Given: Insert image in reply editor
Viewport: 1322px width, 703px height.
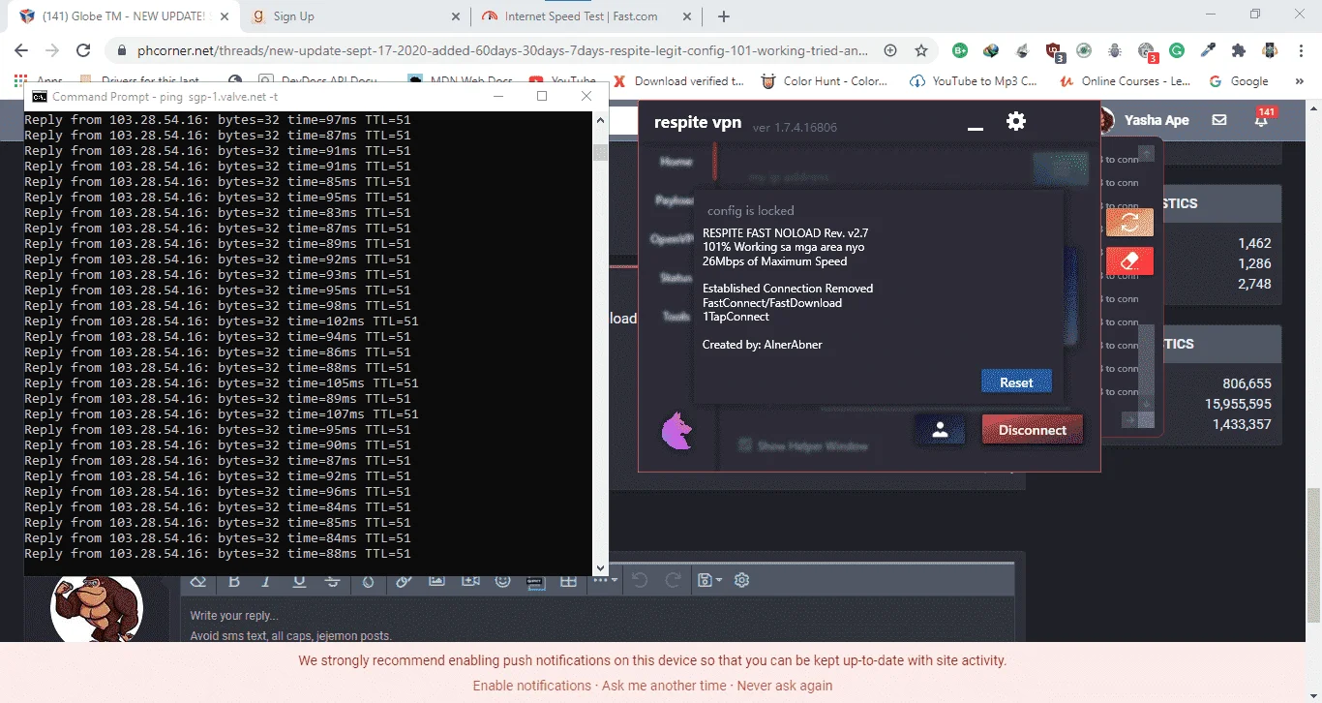Looking at the screenshot, I should click(436, 581).
